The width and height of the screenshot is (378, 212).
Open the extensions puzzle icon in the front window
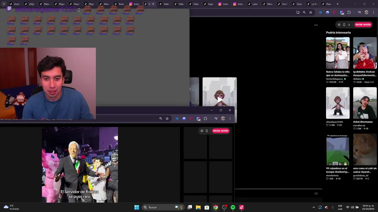[x=205, y=118]
